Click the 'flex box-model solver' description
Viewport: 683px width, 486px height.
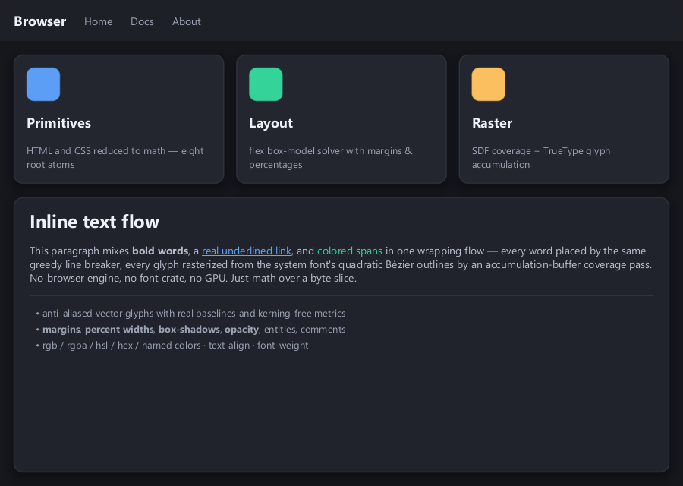(331, 157)
